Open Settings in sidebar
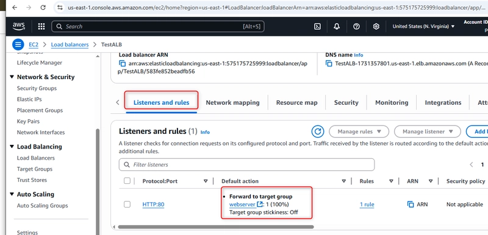The width and height of the screenshot is (488, 235). [x=27, y=232]
